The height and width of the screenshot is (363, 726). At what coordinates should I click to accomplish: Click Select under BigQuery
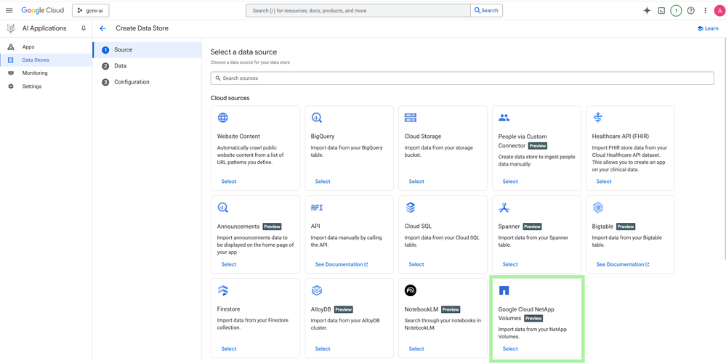[x=323, y=181]
